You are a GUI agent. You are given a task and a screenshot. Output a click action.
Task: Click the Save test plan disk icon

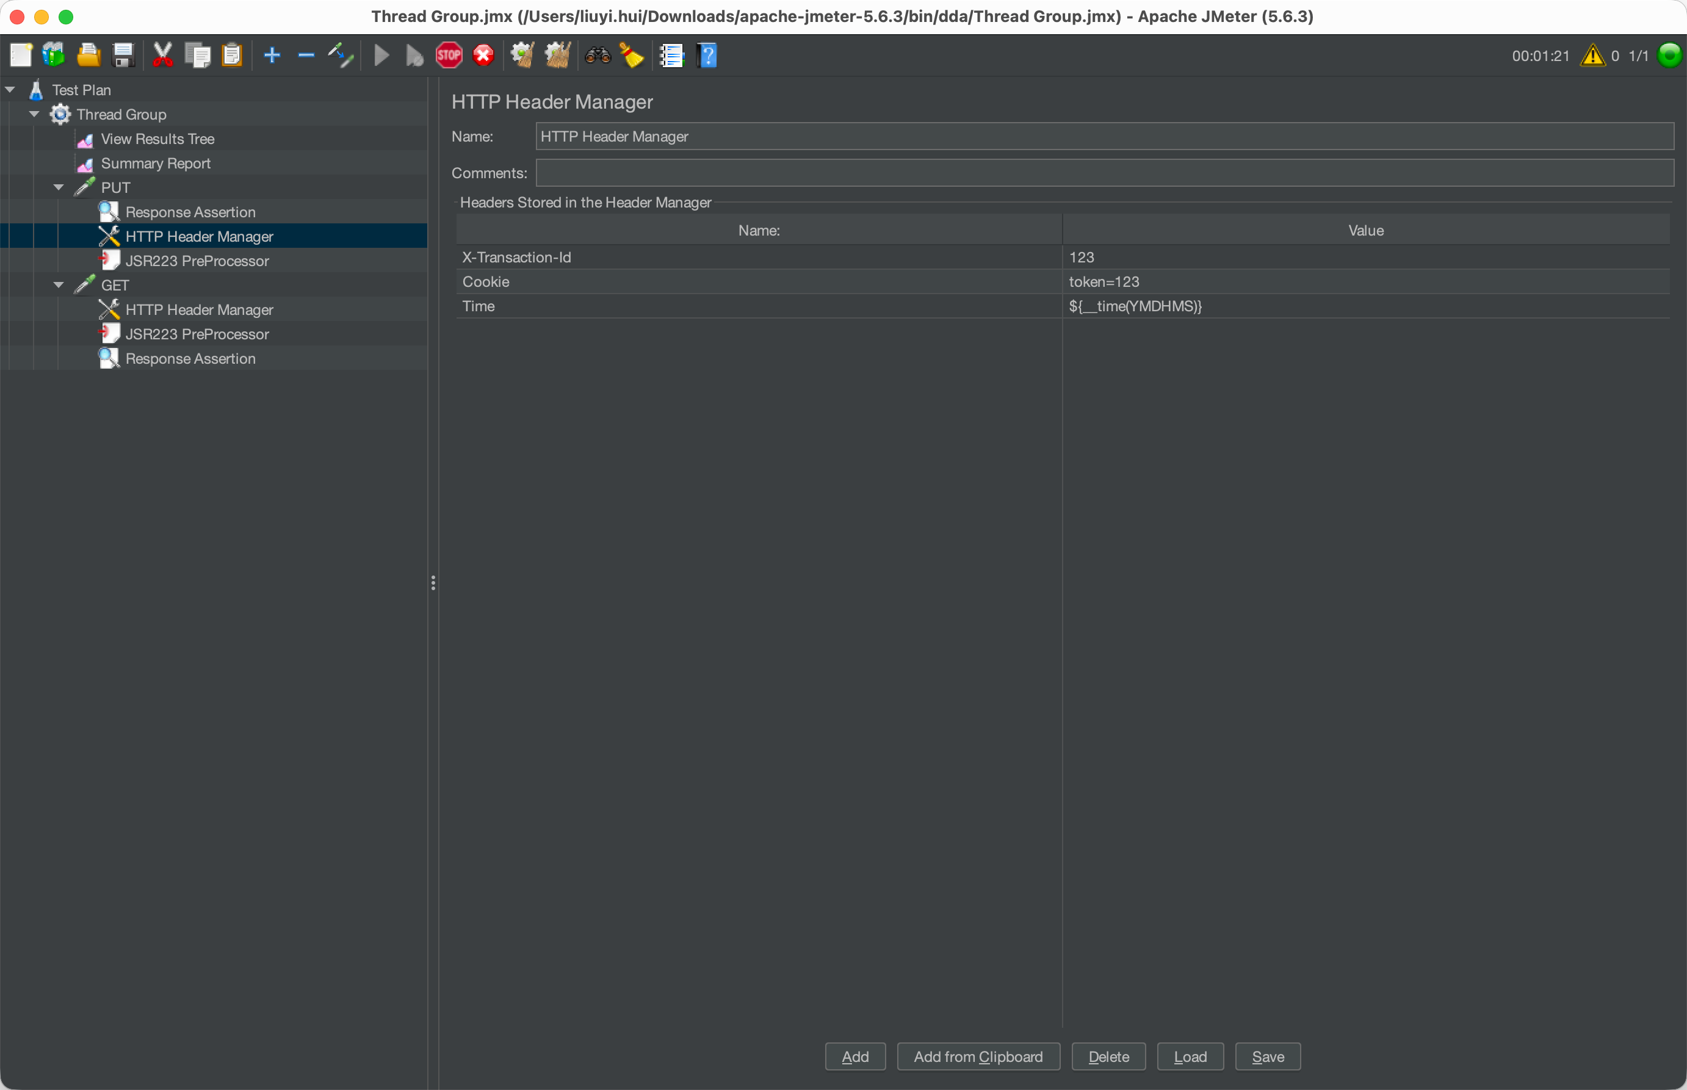pyautogui.click(x=124, y=55)
